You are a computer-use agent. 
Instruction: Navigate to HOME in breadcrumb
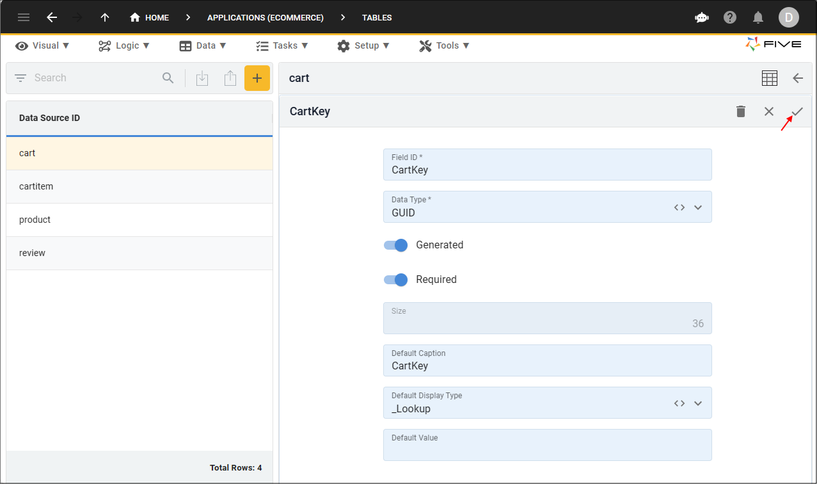point(150,17)
